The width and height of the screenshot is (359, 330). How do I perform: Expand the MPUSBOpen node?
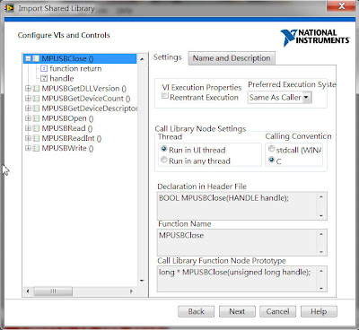28,118
